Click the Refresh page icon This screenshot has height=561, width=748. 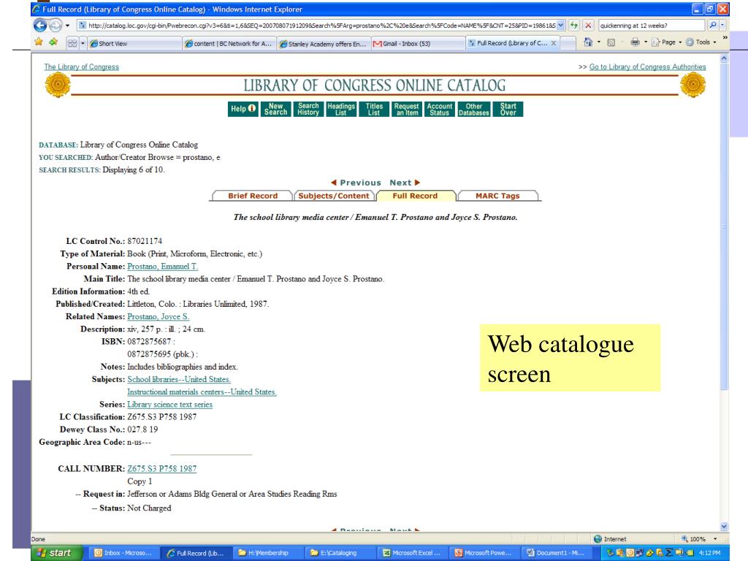574,26
